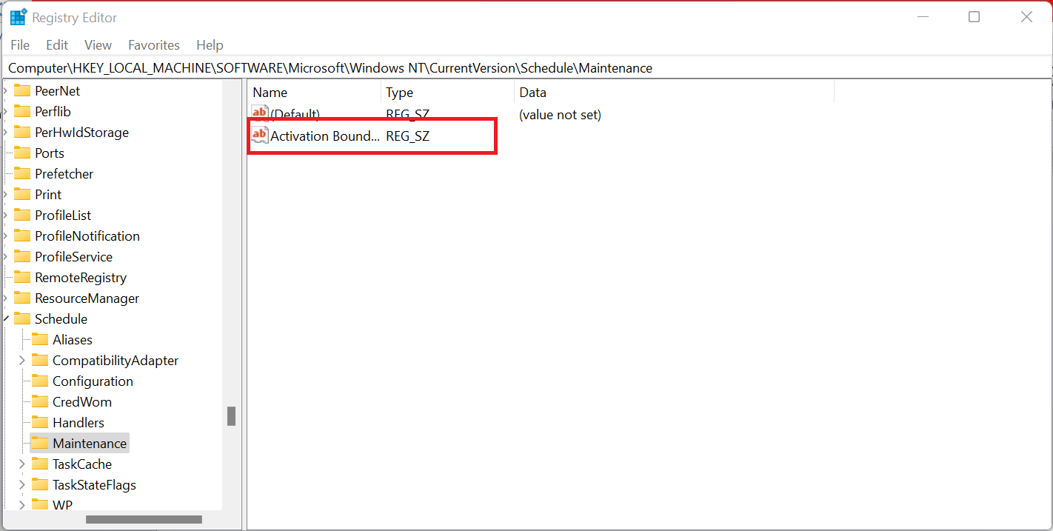Expand the ProfileList key
The image size is (1053, 531).
[x=6, y=216]
